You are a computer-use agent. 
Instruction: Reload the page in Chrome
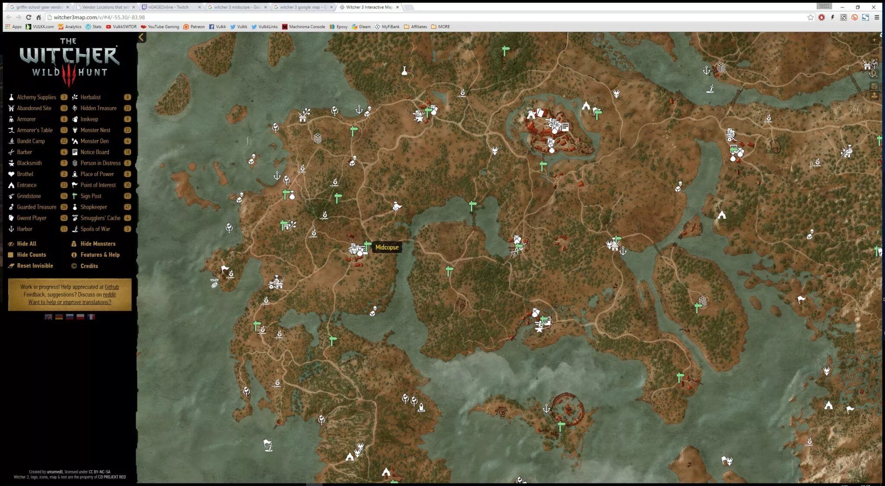(x=29, y=17)
